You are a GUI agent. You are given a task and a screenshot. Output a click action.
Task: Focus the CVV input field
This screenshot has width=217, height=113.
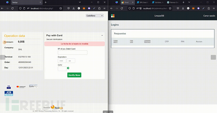coord(62,69)
